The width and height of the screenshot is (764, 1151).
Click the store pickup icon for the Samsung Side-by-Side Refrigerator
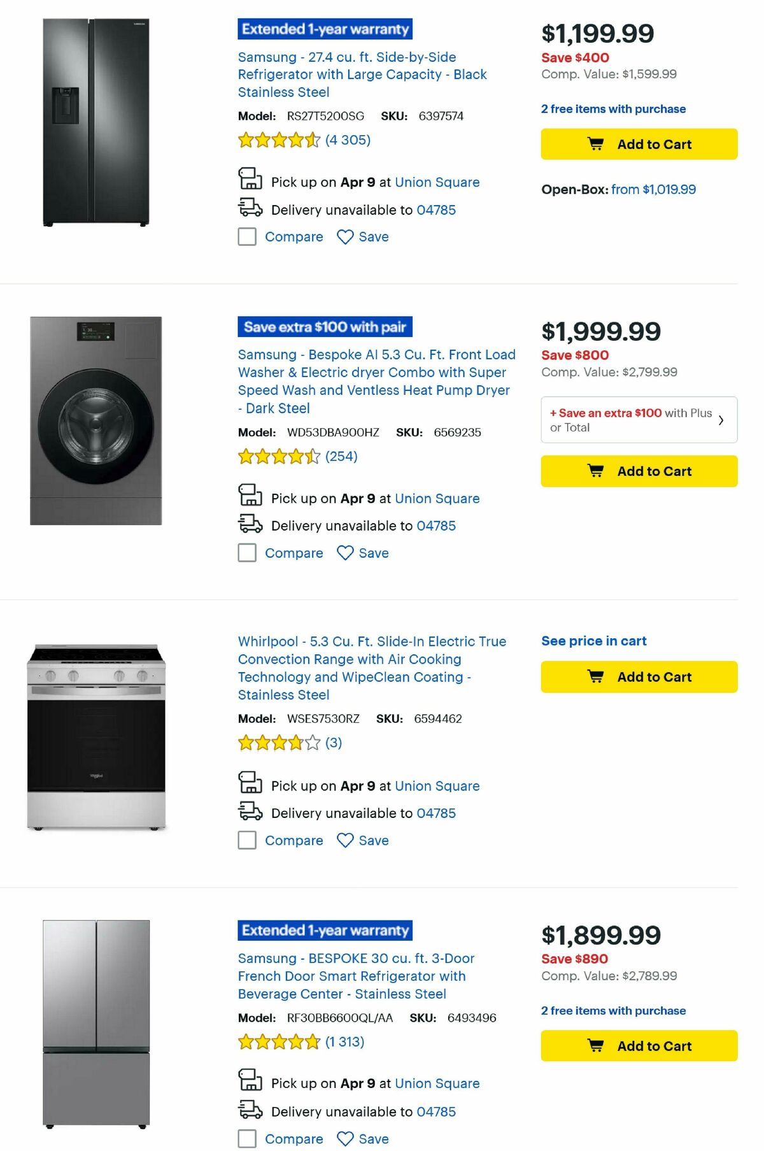click(x=251, y=181)
